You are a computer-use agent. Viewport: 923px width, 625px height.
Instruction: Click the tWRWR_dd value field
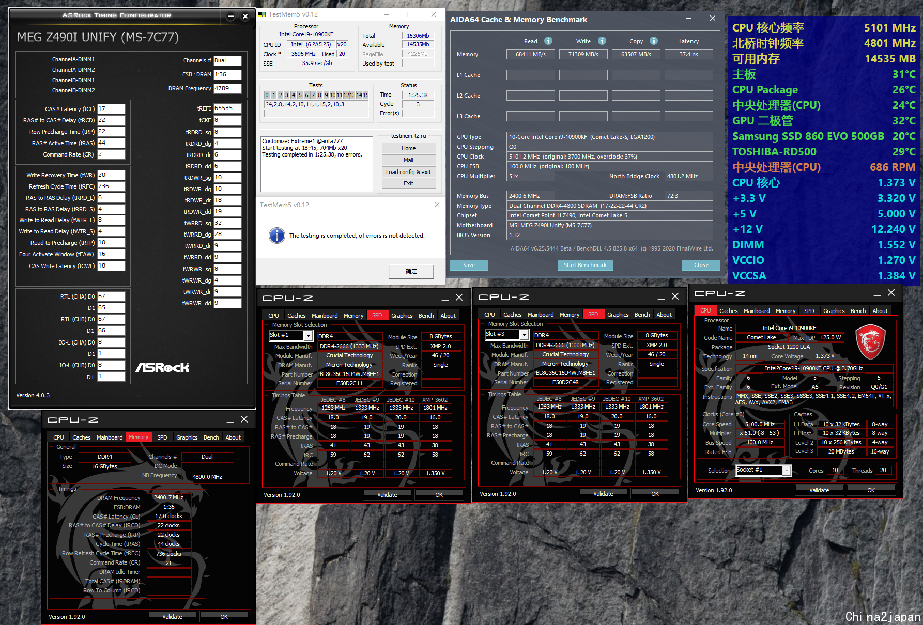tap(227, 303)
